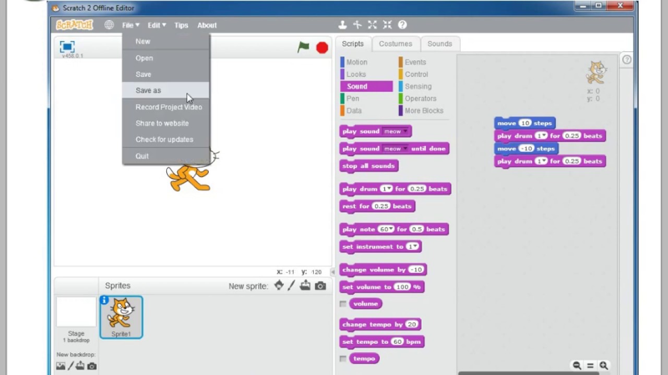
Task: Paint a new backdrop
Action: tap(71, 366)
